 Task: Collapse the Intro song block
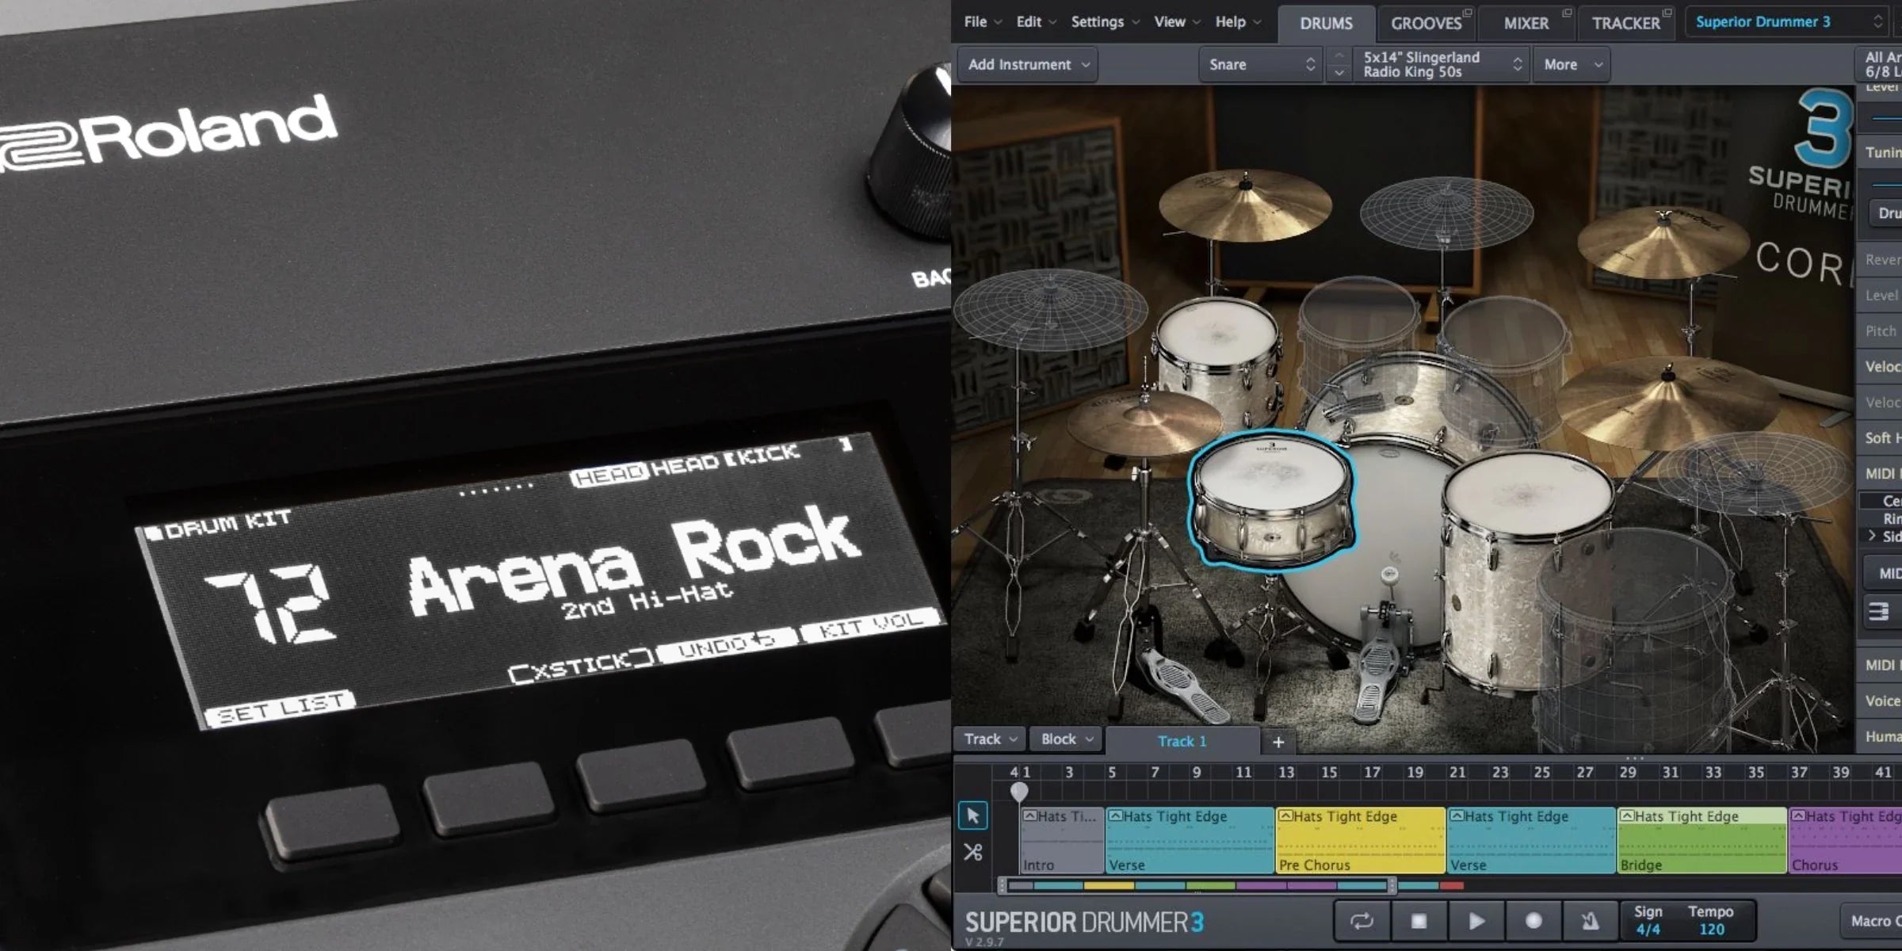coord(1029,815)
